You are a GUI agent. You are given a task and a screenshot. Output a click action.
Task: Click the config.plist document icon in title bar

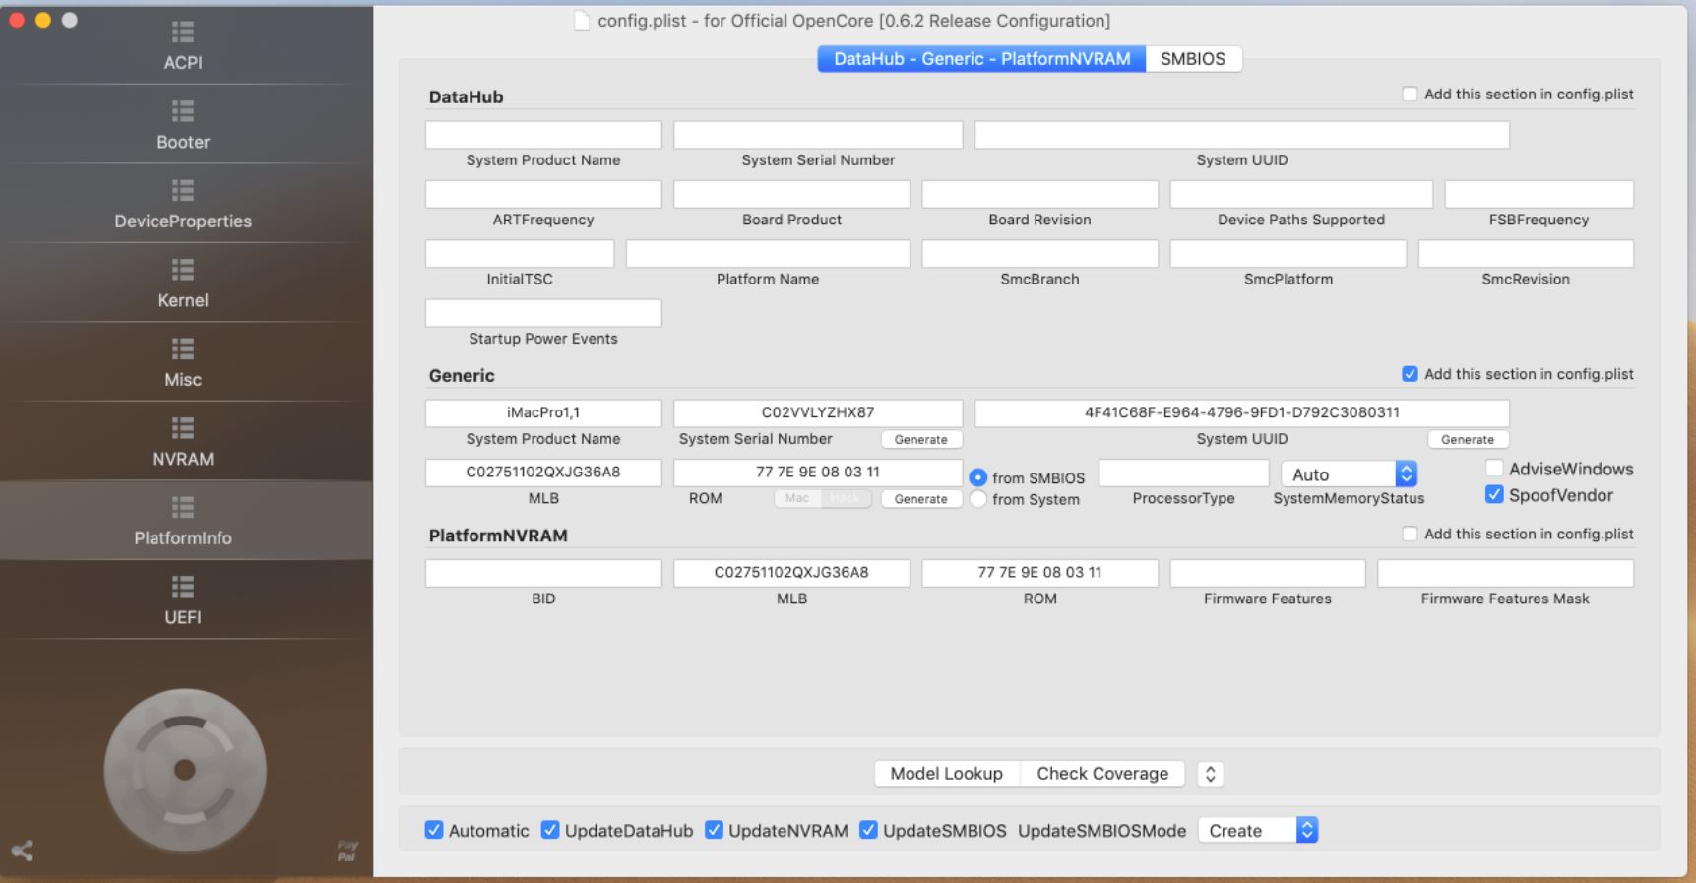pos(583,21)
